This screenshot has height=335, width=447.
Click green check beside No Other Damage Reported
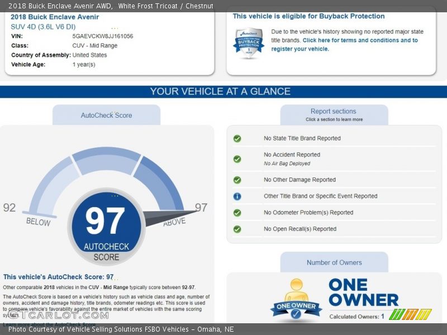[x=237, y=180]
